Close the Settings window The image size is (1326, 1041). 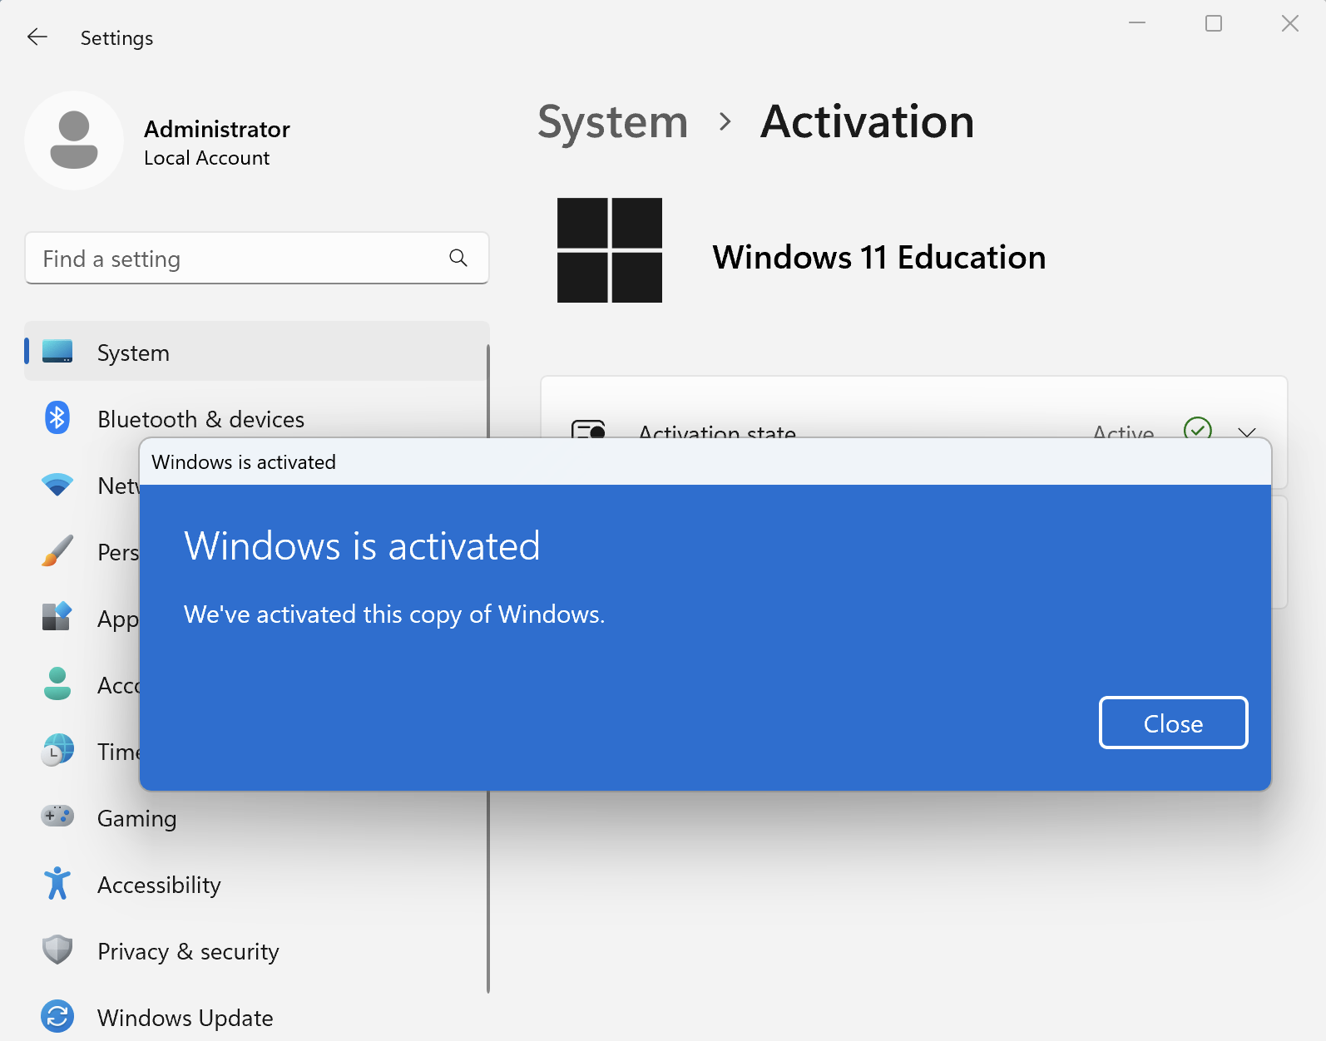[1290, 23]
